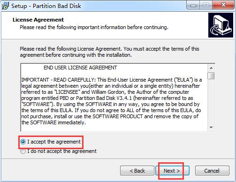Click the license text scroll-up arrow
The width and height of the screenshot is (236, 182).
(x=211, y=68)
